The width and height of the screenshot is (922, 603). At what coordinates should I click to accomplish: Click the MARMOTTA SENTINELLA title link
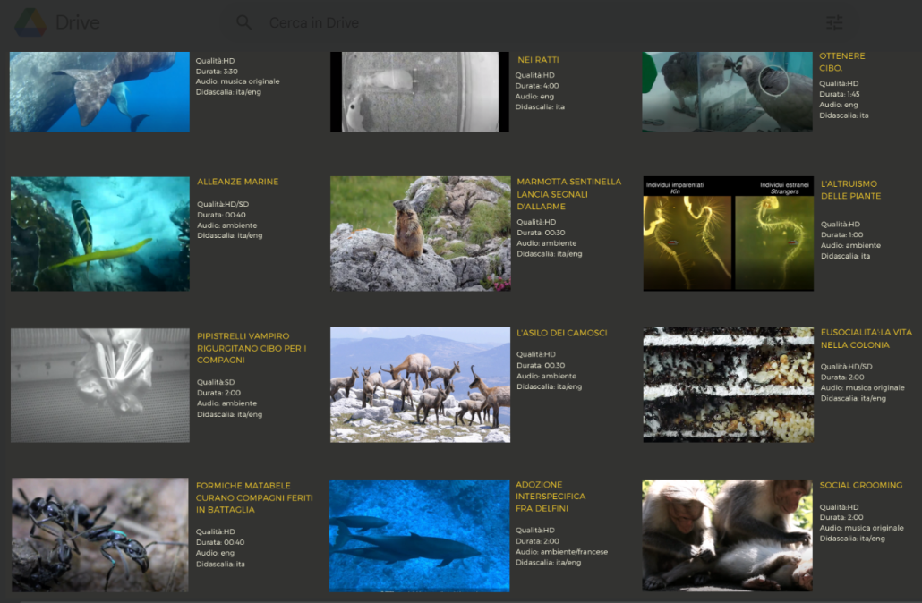tap(568, 194)
